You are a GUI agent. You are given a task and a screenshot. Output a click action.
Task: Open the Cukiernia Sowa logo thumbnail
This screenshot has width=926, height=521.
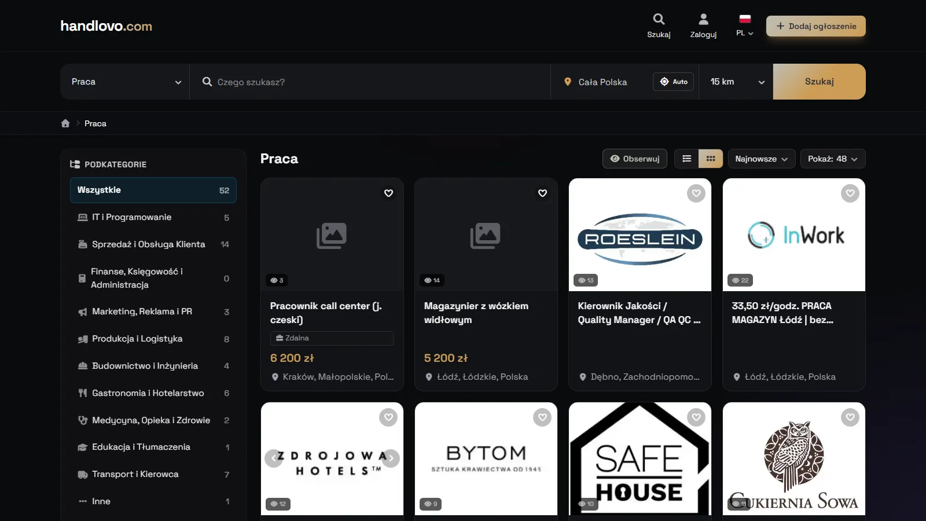coord(794,458)
